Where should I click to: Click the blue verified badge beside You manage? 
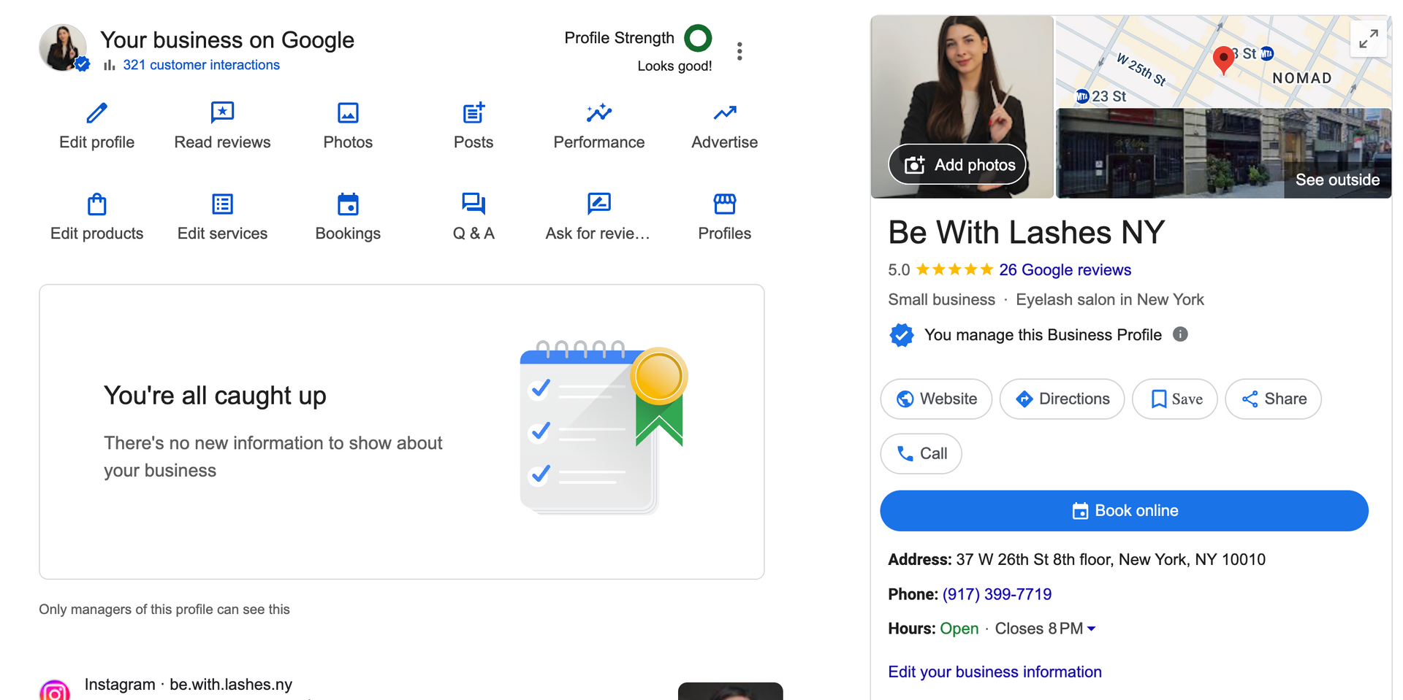[x=902, y=335]
